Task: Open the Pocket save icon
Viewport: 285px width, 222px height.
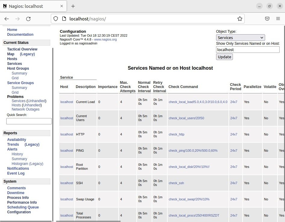Action: click(x=267, y=19)
